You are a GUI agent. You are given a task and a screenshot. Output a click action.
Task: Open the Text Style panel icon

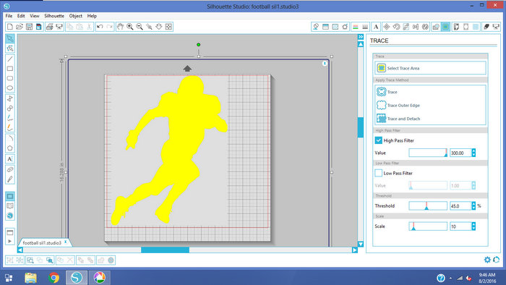pos(376,27)
